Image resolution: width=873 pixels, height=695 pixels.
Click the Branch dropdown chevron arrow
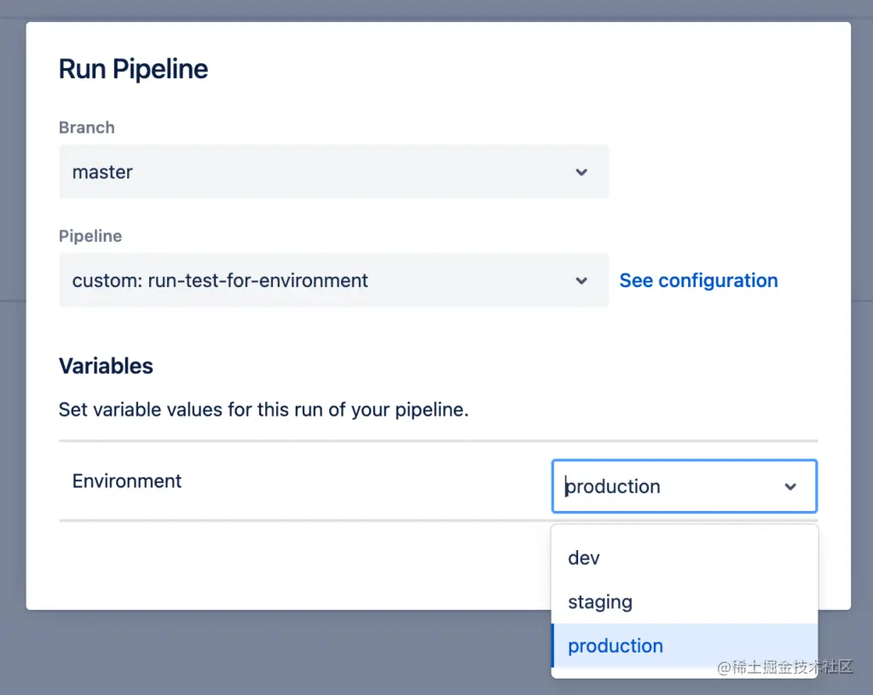(x=581, y=172)
